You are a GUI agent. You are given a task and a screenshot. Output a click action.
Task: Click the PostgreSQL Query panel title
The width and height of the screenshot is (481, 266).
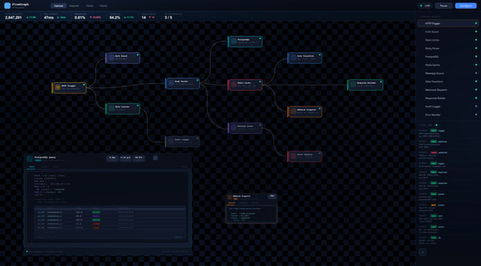coord(45,157)
